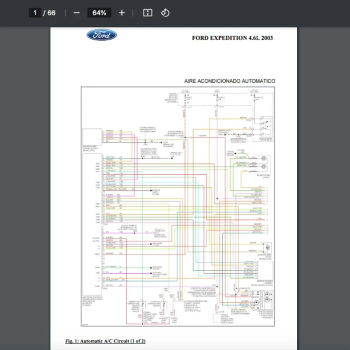Click the AIRE ACONDICIONADO AUTOMATICO heading

tap(228, 81)
